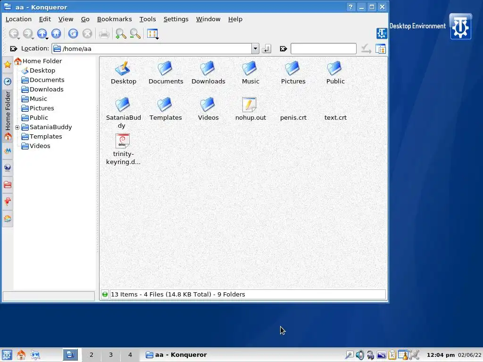Viewport: 483px width, 362px height.
Task: Open the sidebar tab with globe icon
Action: 8,167
